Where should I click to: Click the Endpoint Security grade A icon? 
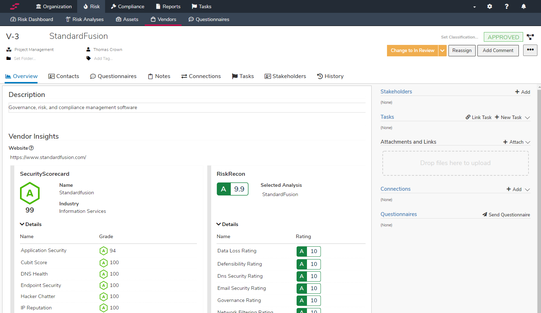pyautogui.click(x=104, y=286)
